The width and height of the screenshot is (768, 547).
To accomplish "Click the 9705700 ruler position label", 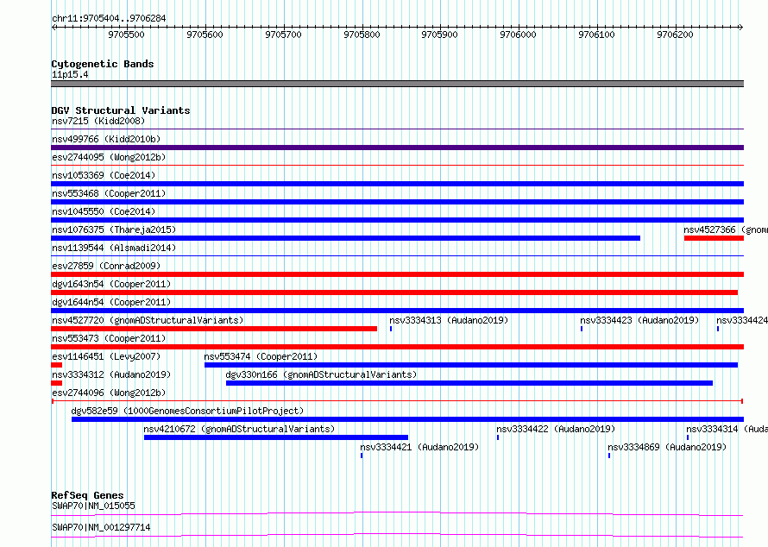I will pyautogui.click(x=283, y=35).
